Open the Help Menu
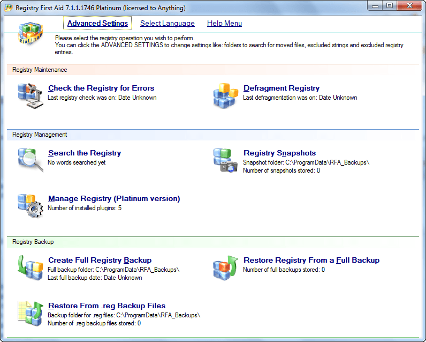Image resolution: width=426 pixels, height=342 pixels. 224,24
